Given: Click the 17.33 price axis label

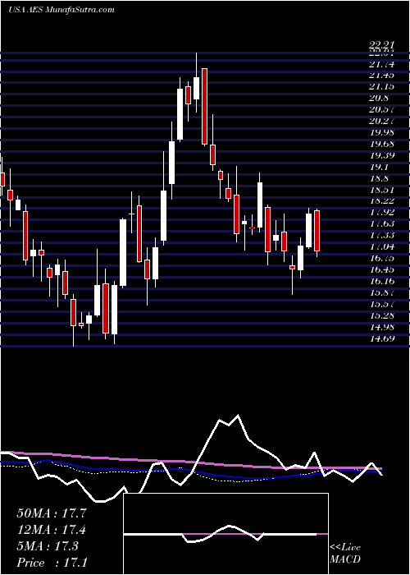Looking at the screenshot, I should tap(381, 235).
